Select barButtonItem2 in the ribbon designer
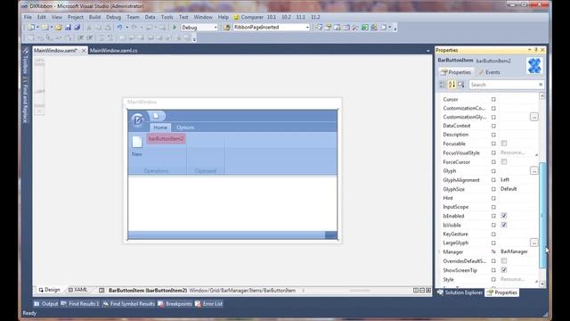 (x=167, y=139)
